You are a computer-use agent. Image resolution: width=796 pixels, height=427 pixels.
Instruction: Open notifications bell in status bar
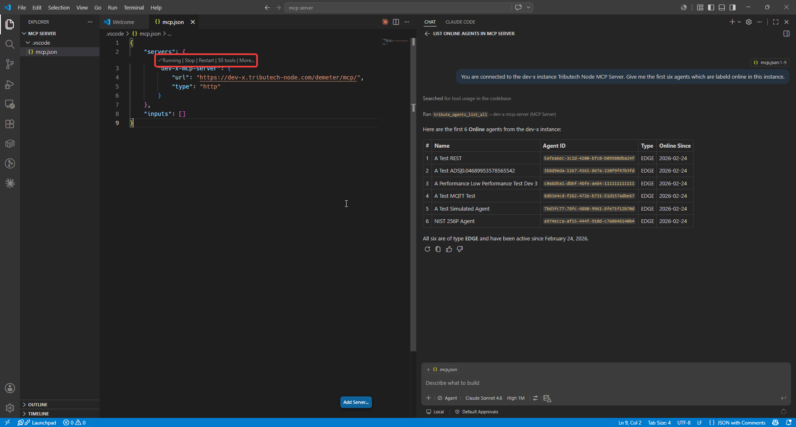click(x=789, y=422)
